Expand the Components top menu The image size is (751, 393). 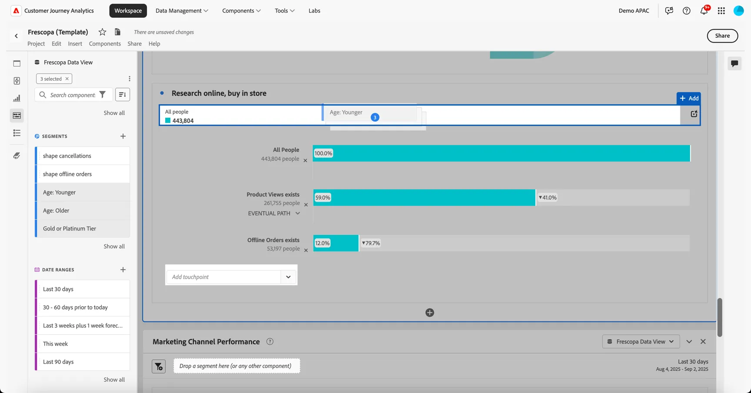(x=241, y=10)
